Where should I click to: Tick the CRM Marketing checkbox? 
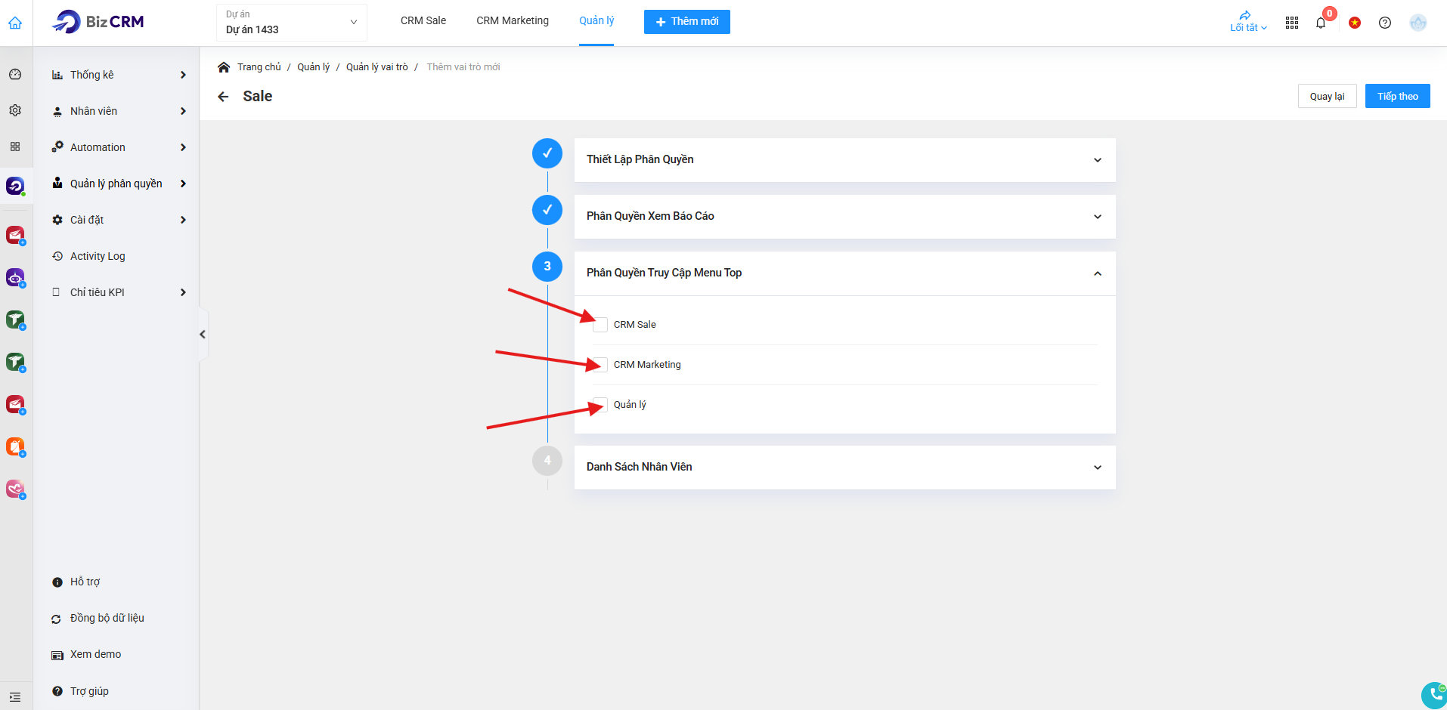click(x=600, y=365)
